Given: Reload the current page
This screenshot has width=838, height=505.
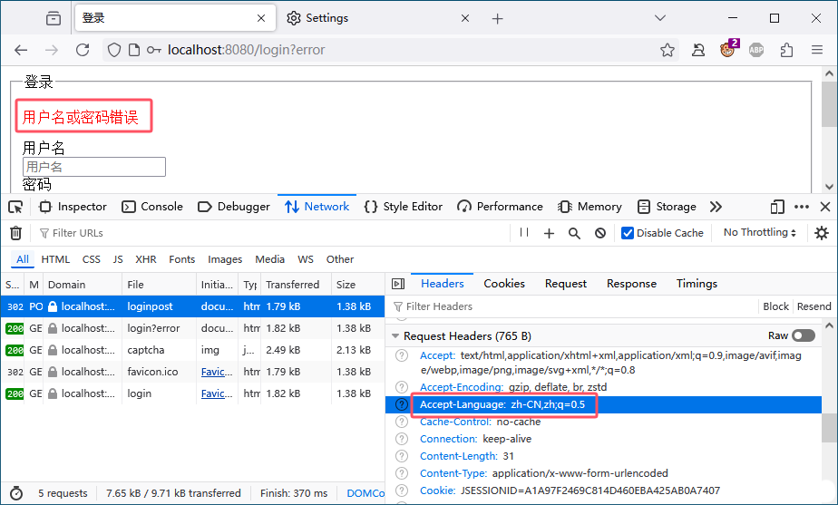Looking at the screenshot, I should (83, 50).
